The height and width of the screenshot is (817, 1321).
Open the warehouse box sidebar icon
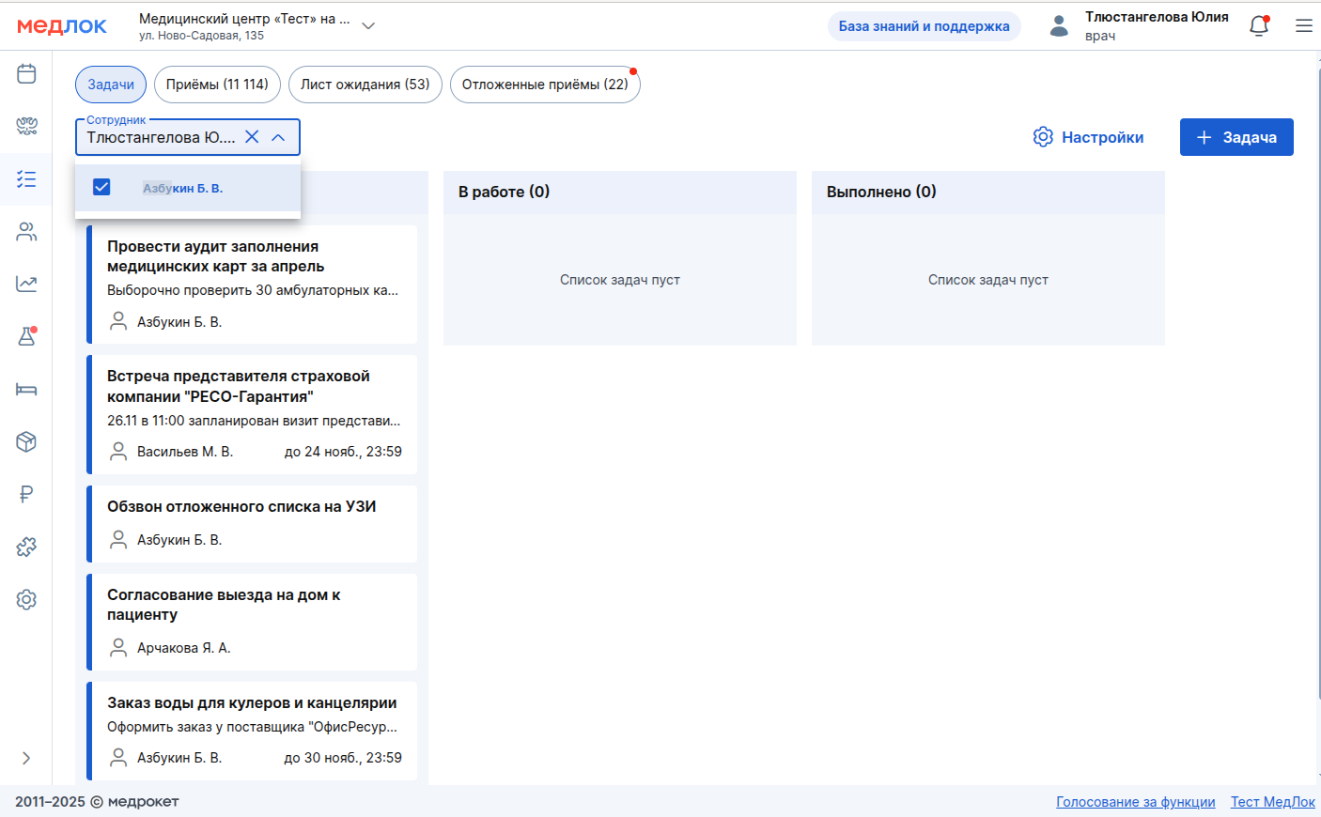click(x=26, y=441)
